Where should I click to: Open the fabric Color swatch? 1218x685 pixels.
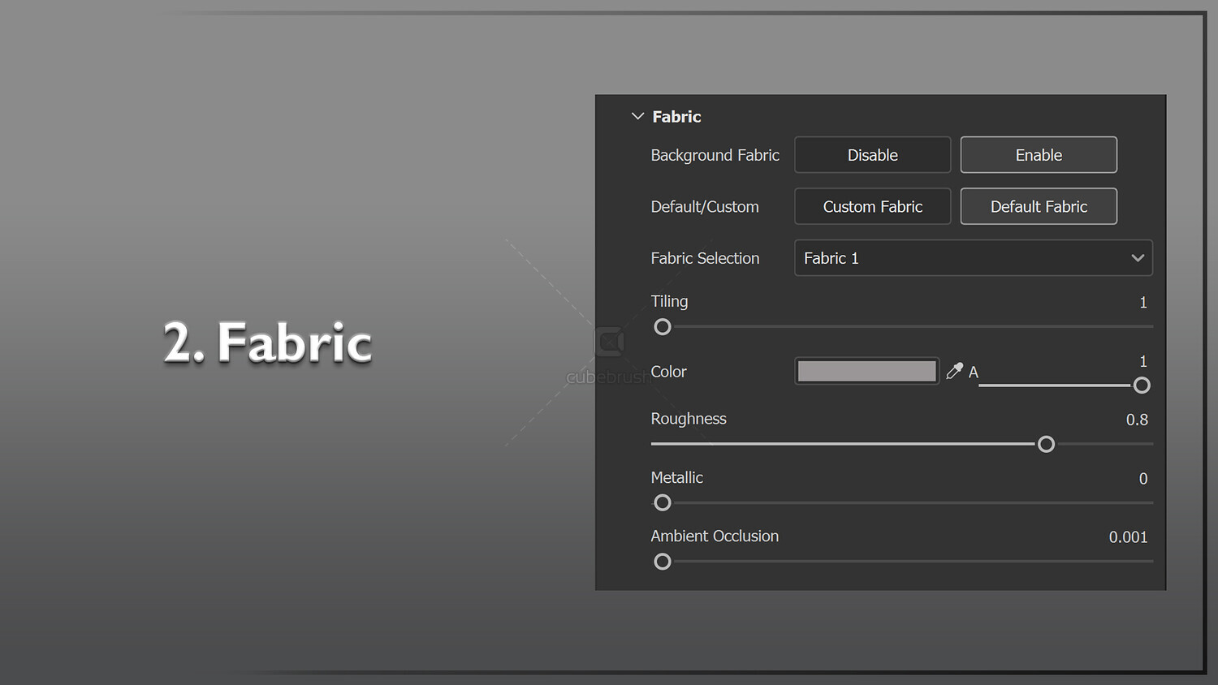coord(866,372)
